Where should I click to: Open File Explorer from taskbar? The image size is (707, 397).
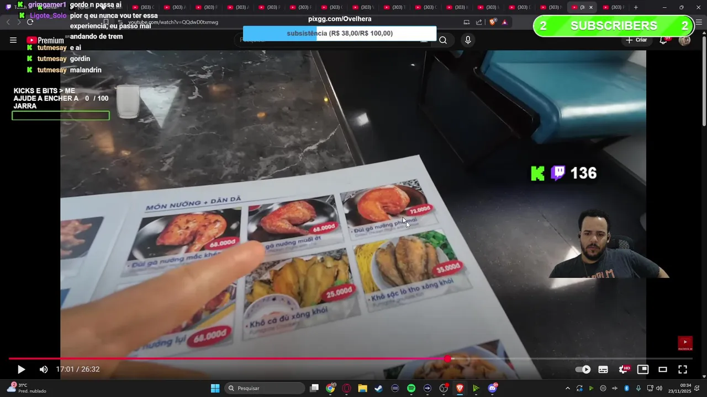362,388
